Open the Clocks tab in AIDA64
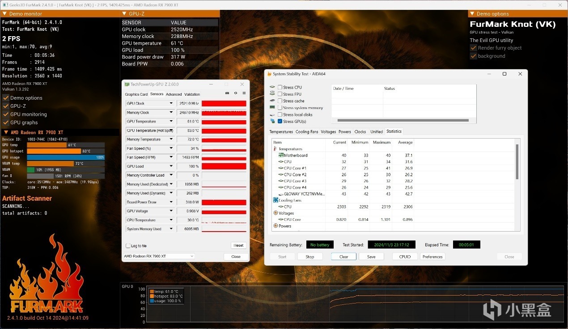This screenshot has height=329, width=568. [x=360, y=132]
